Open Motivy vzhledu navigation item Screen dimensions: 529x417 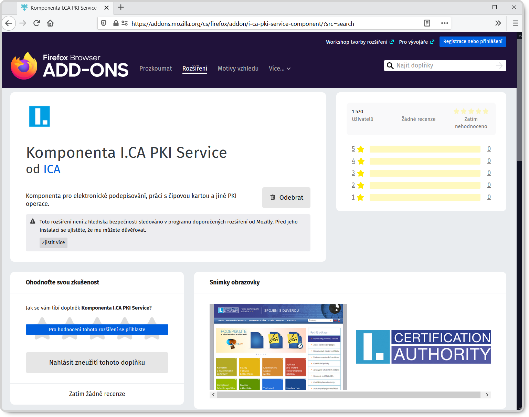click(x=238, y=69)
